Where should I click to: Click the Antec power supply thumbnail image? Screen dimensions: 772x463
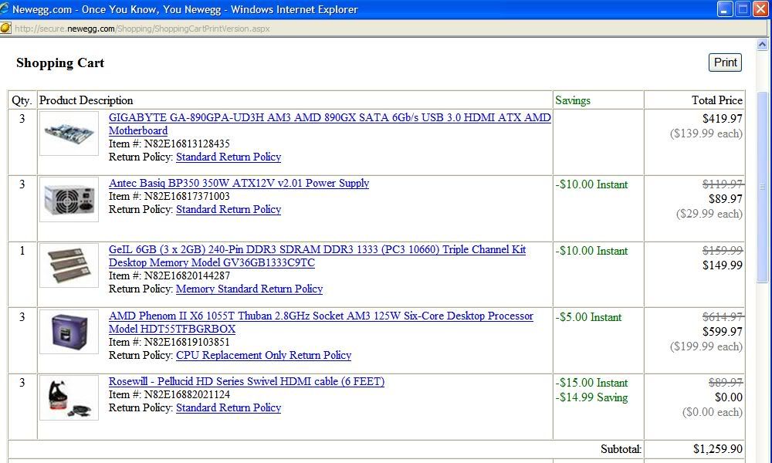click(69, 199)
